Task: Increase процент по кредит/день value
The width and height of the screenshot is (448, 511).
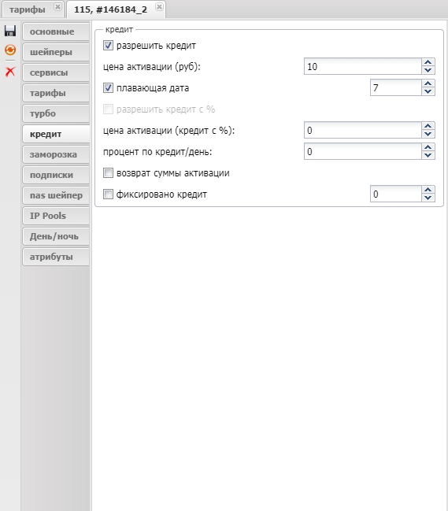Action: [428, 147]
